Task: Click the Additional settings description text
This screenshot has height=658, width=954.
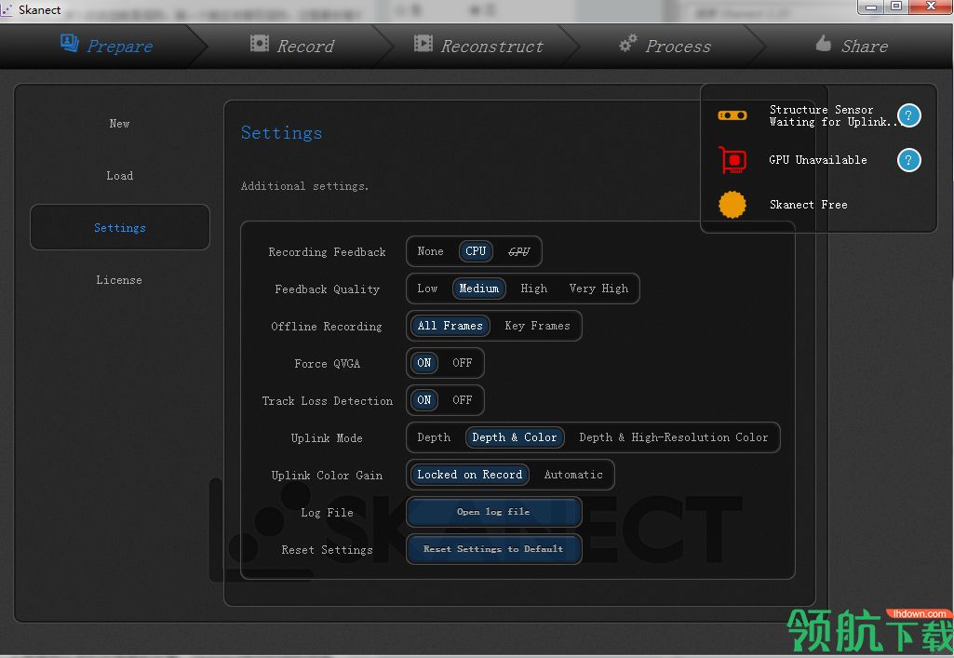Action: pyautogui.click(x=305, y=186)
